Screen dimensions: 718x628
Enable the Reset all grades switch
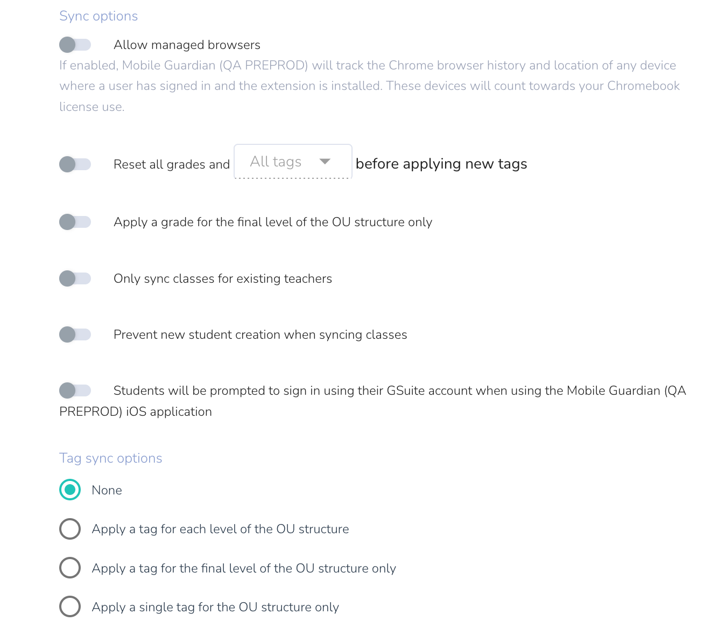click(75, 164)
